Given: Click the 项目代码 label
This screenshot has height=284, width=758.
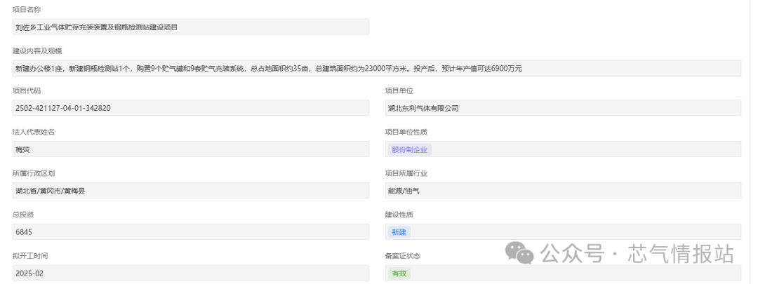Looking at the screenshot, I should pos(27,91).
